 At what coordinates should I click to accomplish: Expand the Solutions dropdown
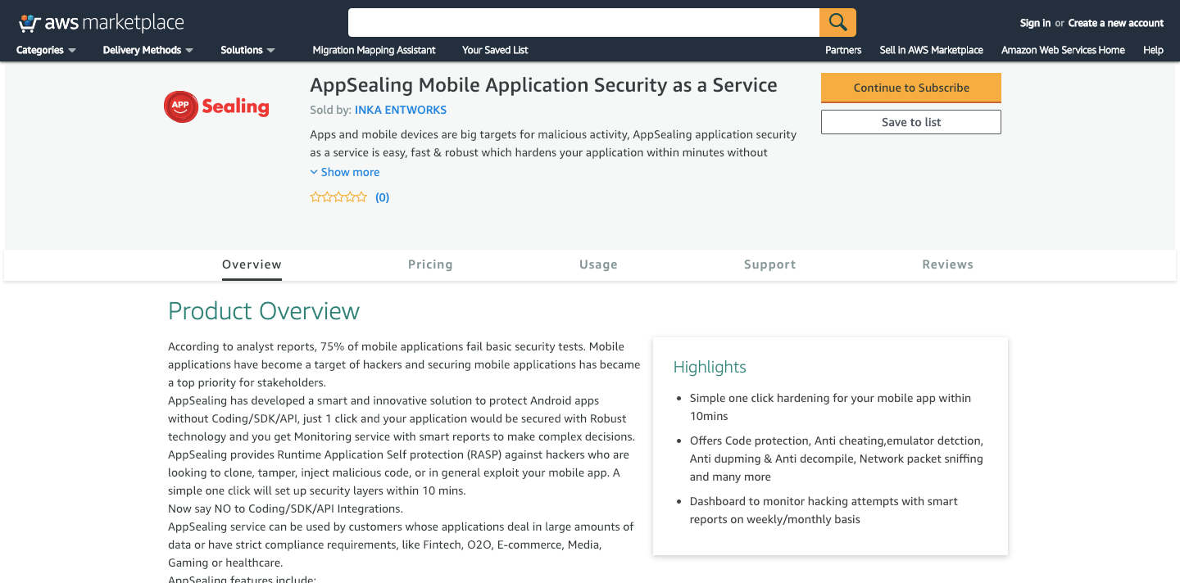coord(247,50)
